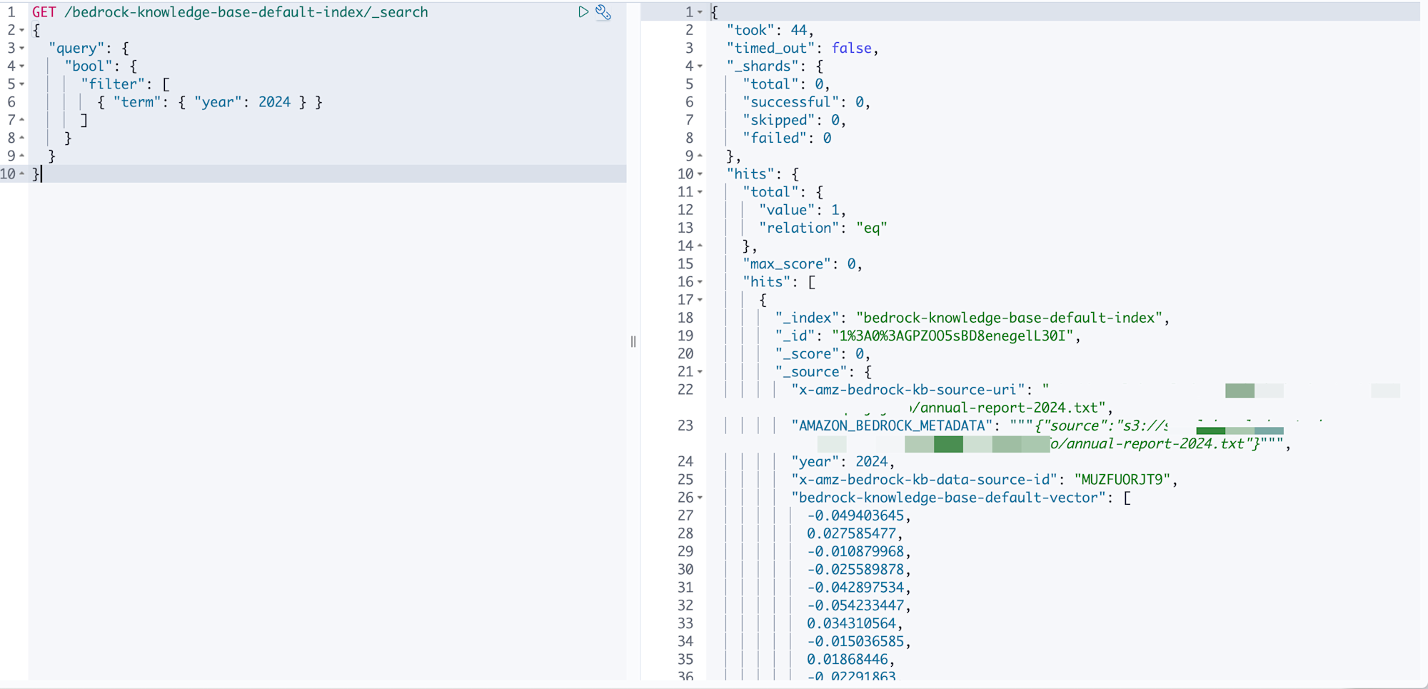Viewport: 1428px width, 689px height.
Task: Collapse the outer "hits" object on line 10
Action: click(x=700, y=174)
